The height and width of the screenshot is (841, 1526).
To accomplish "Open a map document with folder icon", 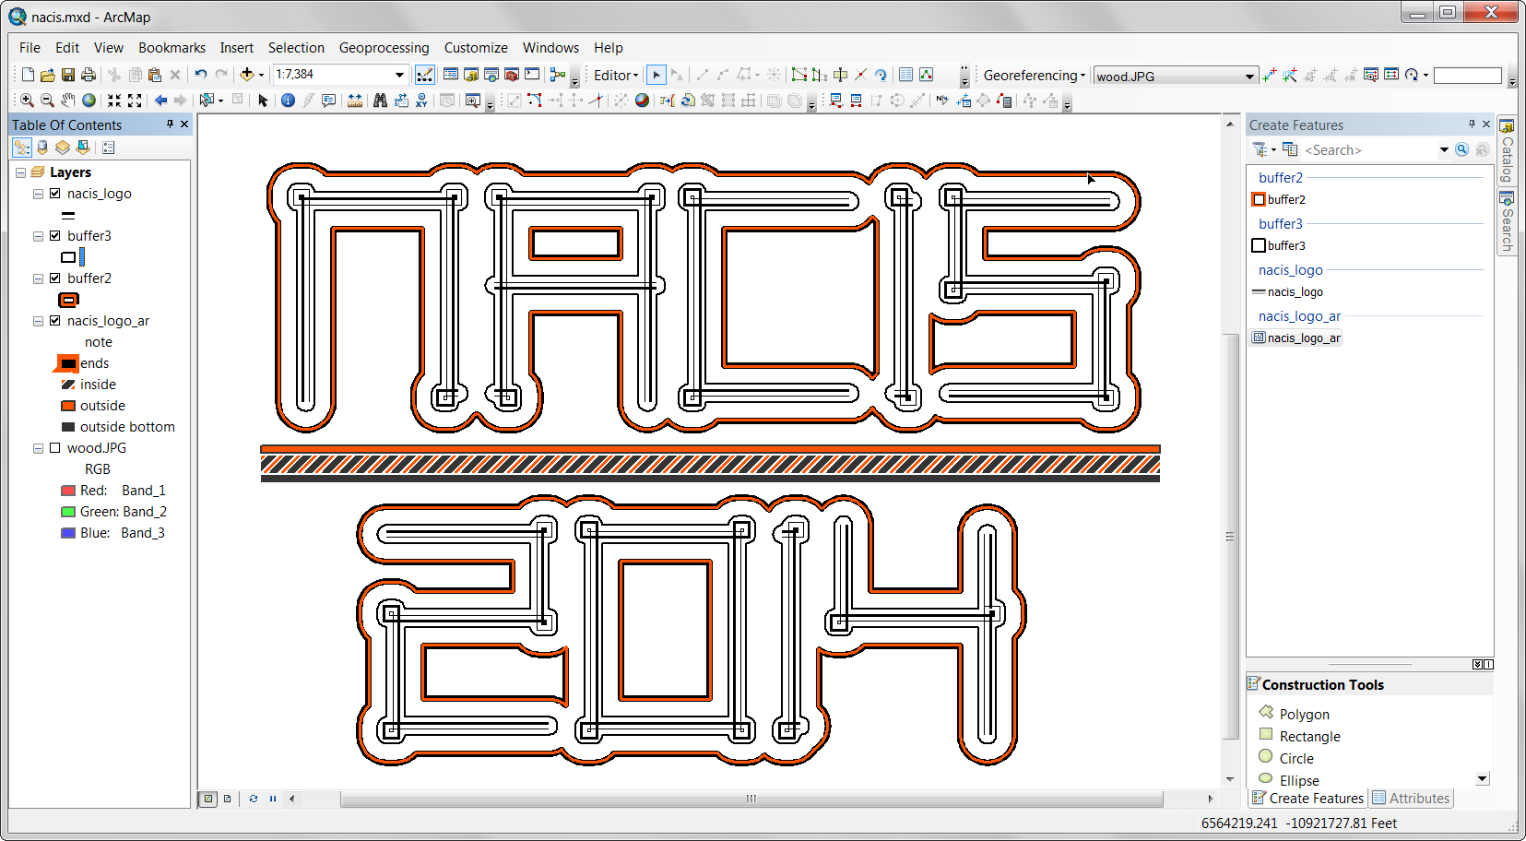I will 48,75.
